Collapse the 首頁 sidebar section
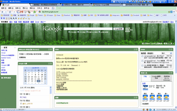Viewport: 177px width, 111px height. pyautogui.click(x=2, y=48)
